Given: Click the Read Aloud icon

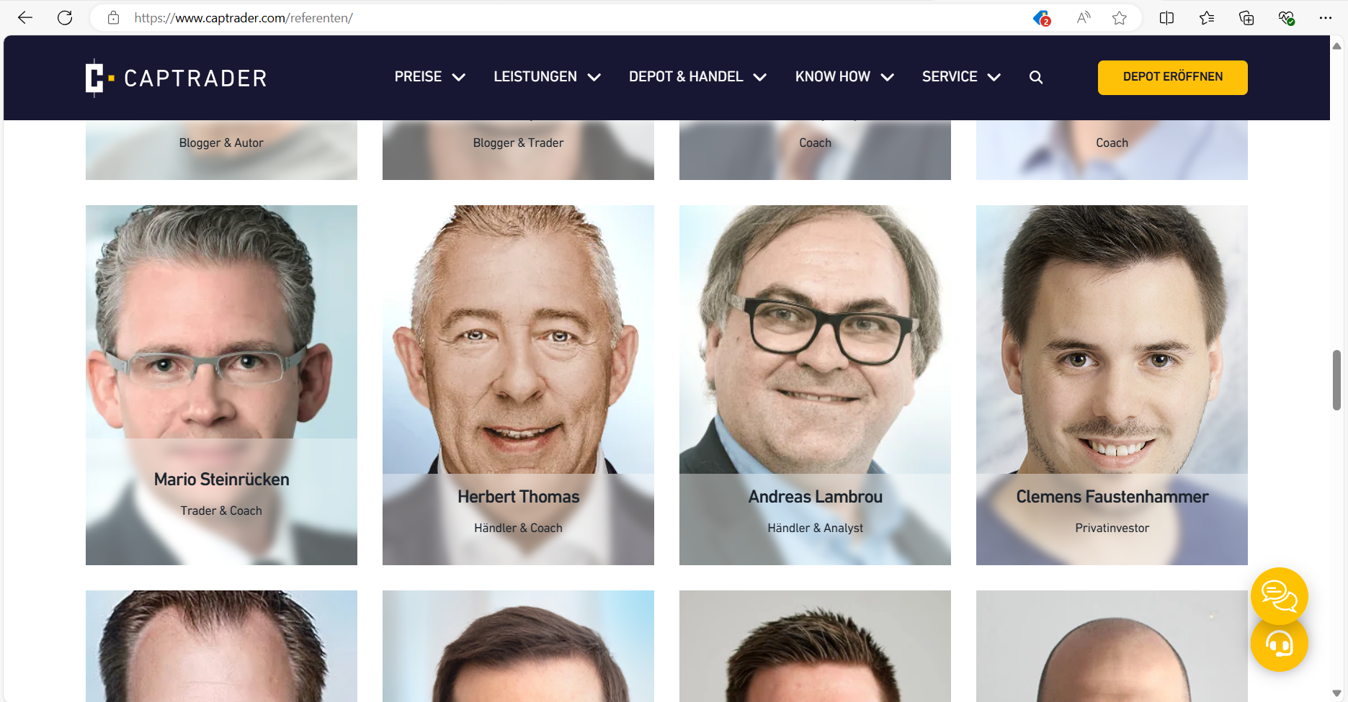Looking at the screenshot, I should coord(1083,18).
